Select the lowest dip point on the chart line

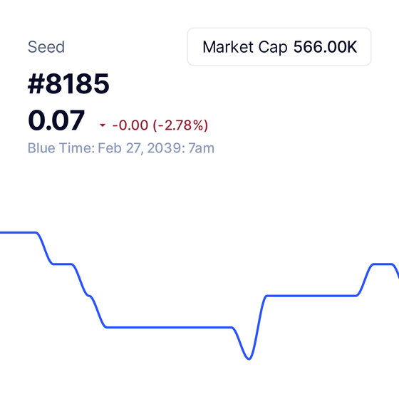(x=249, y=358)
